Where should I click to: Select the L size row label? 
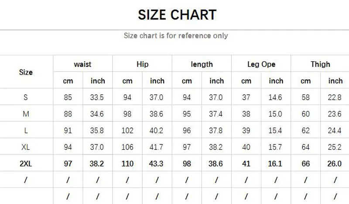pos(26,131)
